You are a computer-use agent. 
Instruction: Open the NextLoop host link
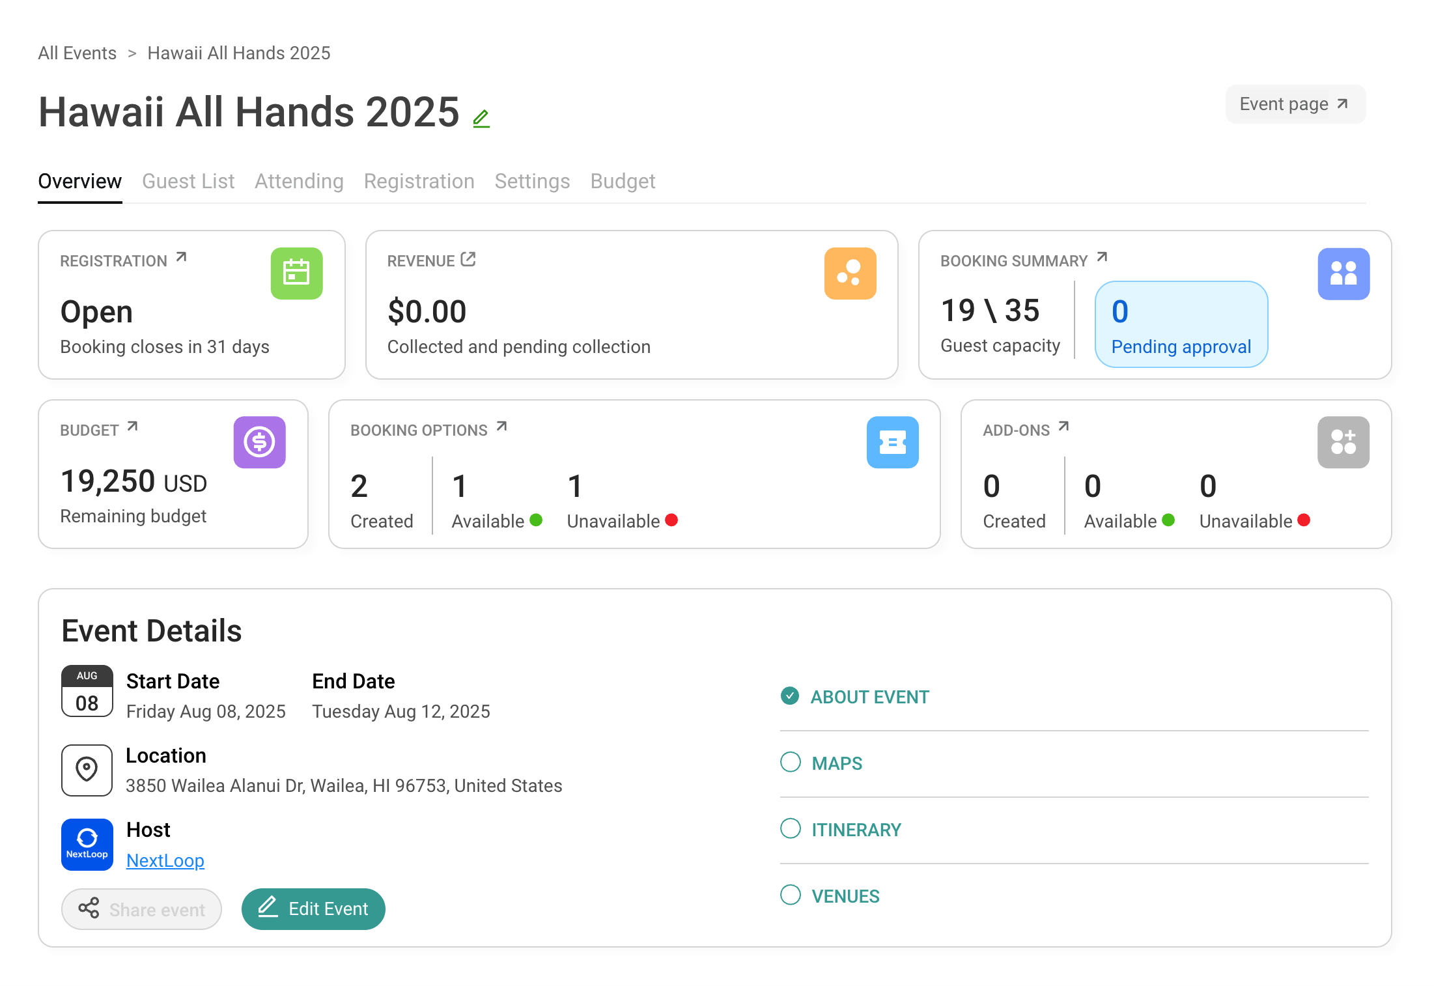click(x=165, y=860)
